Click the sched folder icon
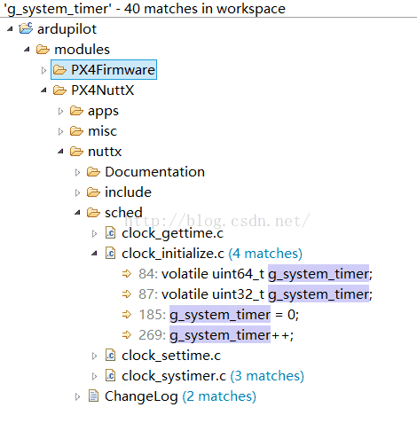The height and width of the screenshot is (423, 417). click(x=93, y=213)
